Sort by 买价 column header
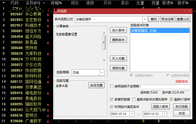 coord(107,3)
